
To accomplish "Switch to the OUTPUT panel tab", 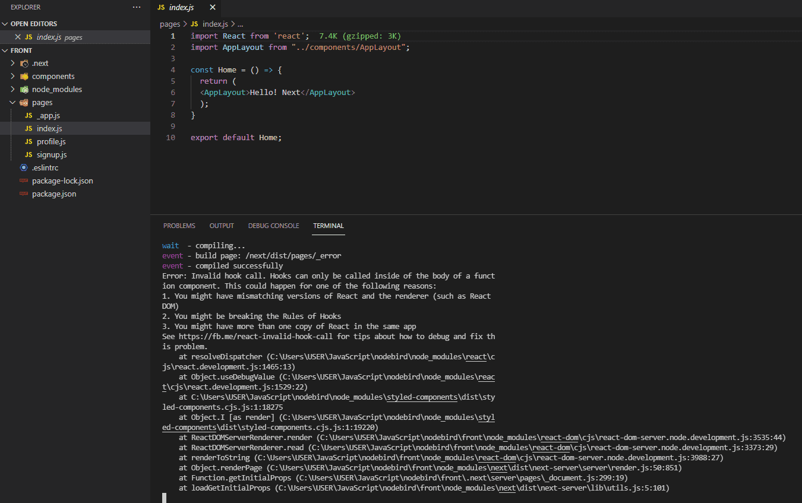I will tap(222, 226).
